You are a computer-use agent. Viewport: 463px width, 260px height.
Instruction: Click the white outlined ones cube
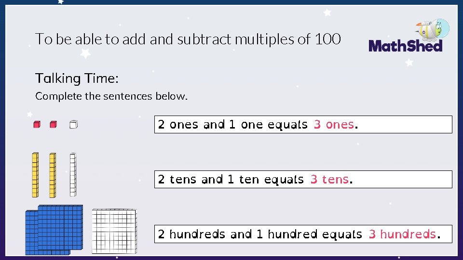[73, 125]
